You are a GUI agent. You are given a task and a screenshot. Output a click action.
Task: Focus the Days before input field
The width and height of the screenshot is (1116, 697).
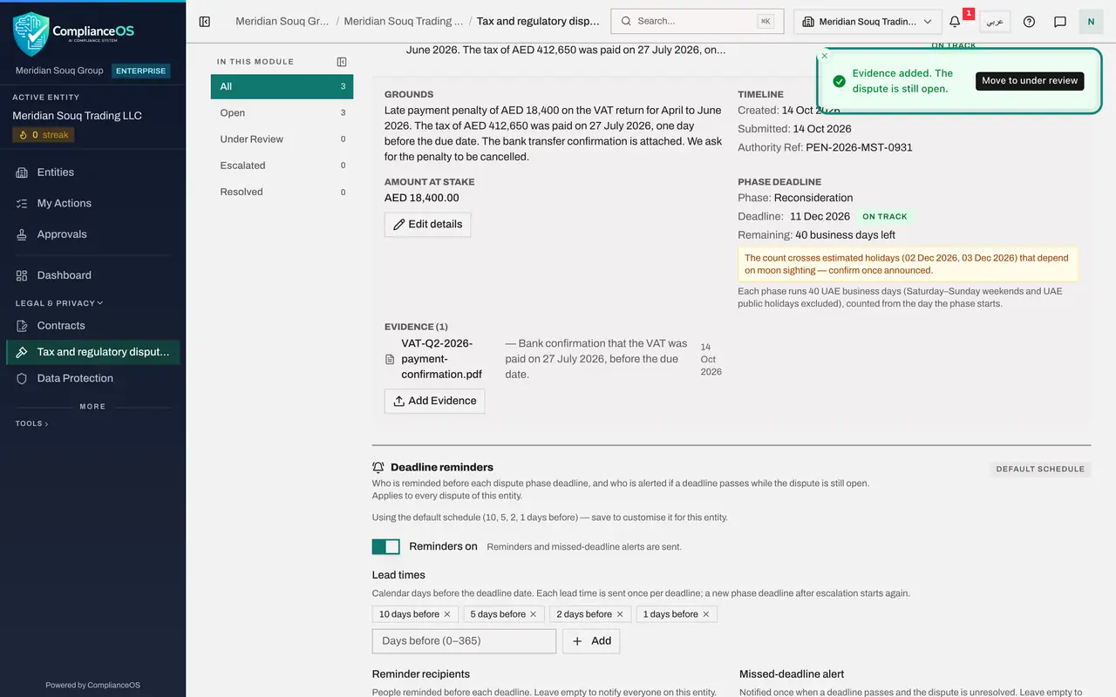point(464,640)
